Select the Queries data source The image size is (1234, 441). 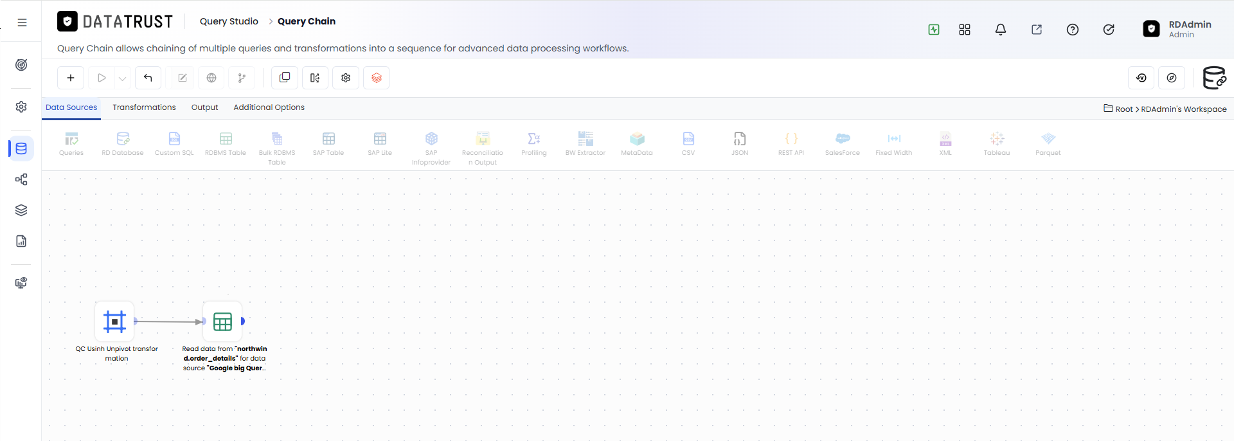tap(71, 144)
